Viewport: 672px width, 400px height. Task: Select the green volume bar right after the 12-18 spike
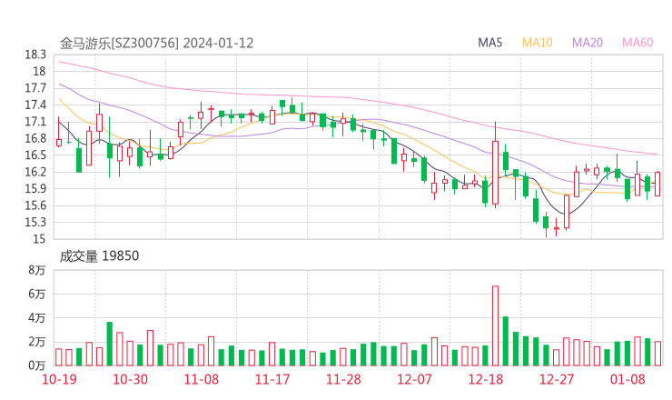(x=506, y=341)
